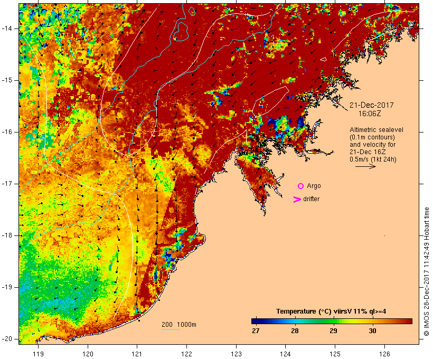433x359 pixels.
Task: Click the '-14' latitude axis label
Action: tap(7, 29)
